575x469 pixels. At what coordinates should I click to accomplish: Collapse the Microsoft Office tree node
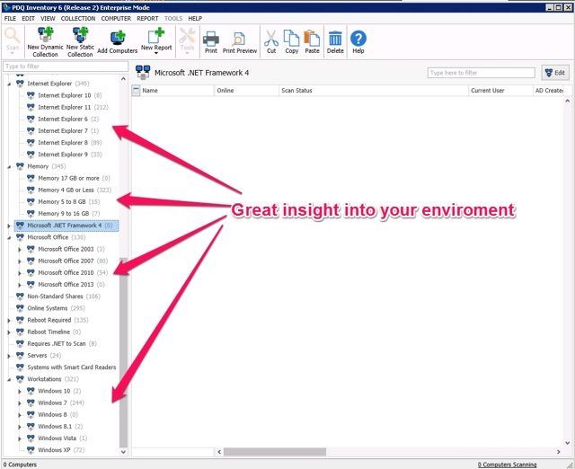click(x=9, y=238)
